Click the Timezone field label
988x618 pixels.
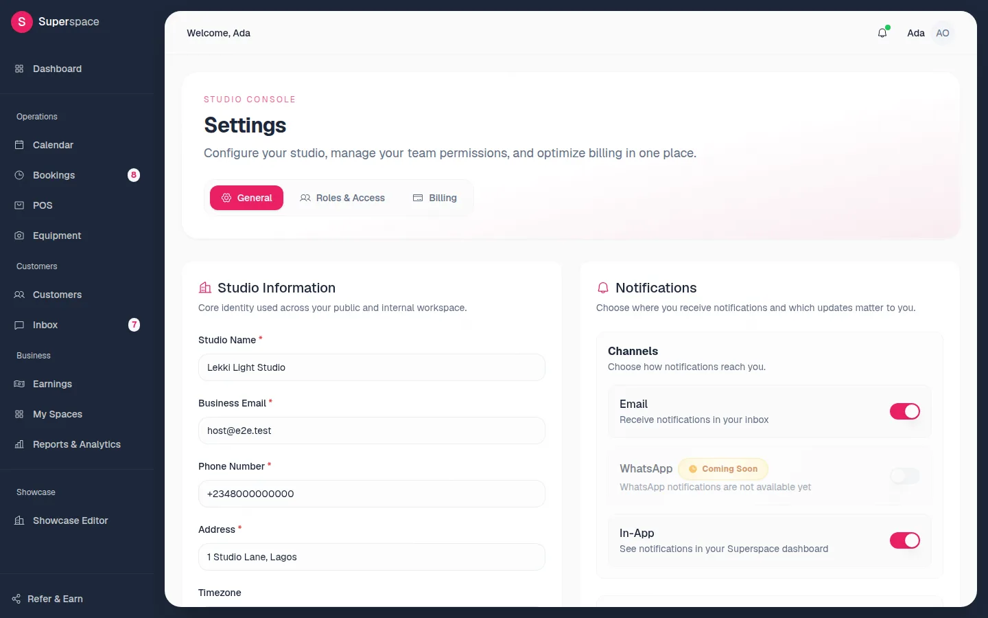[x=220, y=593]
